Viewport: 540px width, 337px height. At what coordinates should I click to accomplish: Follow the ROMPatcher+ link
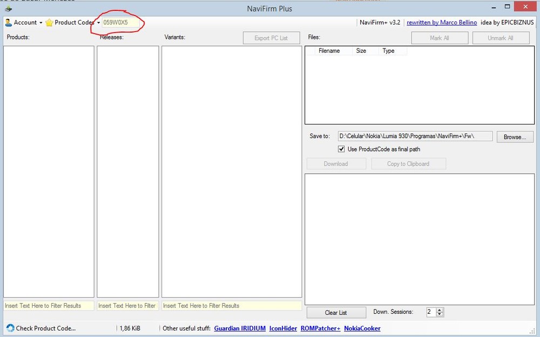pyautogui.click(x=320, y=328)
